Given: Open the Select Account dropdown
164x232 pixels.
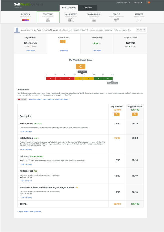Looking at the screenshot, I should tap(123, 2).
